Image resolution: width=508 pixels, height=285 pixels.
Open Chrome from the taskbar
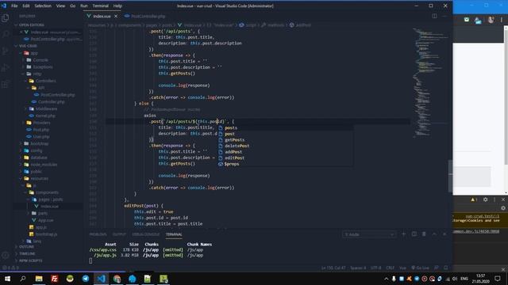click(117, 279)
